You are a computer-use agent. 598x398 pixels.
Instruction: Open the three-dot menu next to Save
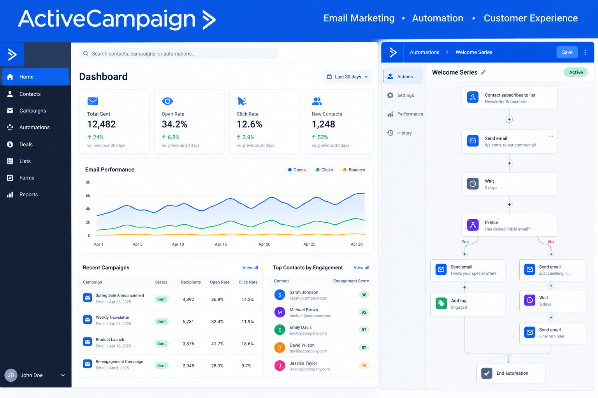[x=585, y=52]
